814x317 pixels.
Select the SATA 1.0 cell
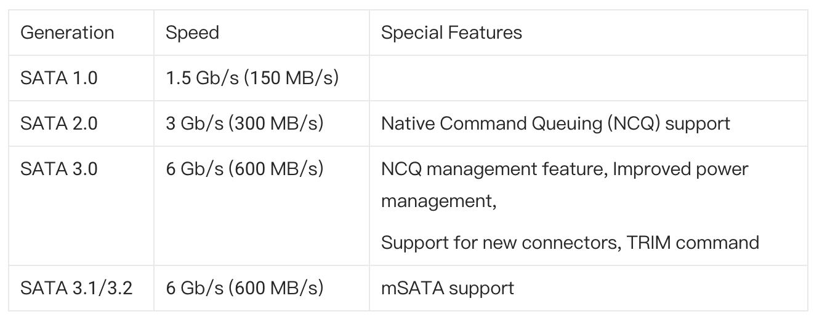point(81,78)
